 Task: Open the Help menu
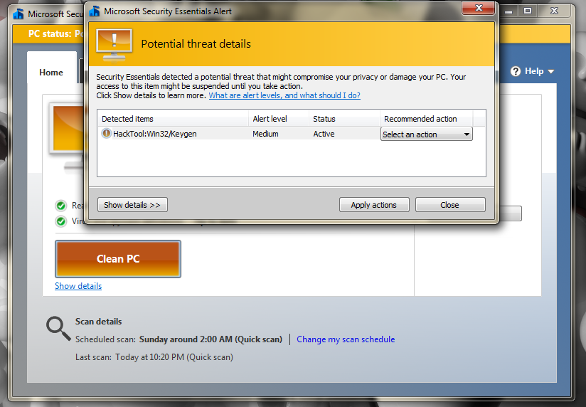click(532, 71)
